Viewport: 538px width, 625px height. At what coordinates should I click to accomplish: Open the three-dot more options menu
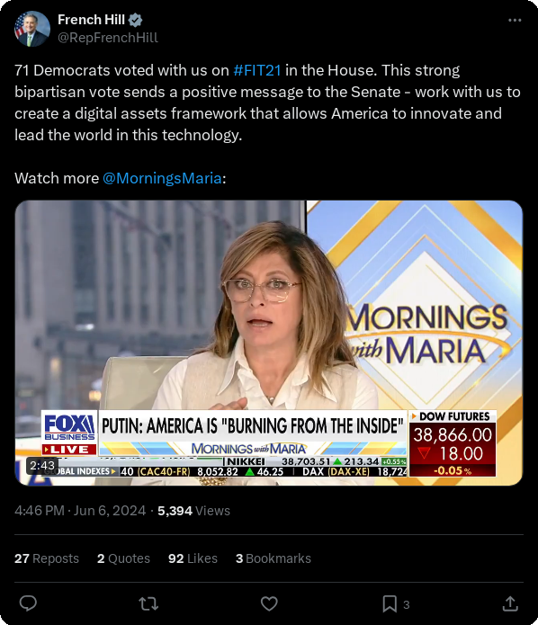click(515, 21)
